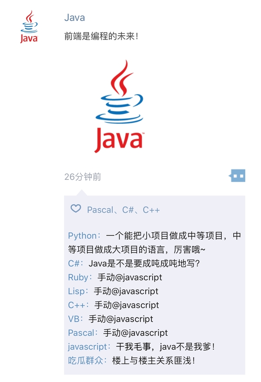Open C++ in the likes list
The image size is (261, 382).
[x=151, y=210]
